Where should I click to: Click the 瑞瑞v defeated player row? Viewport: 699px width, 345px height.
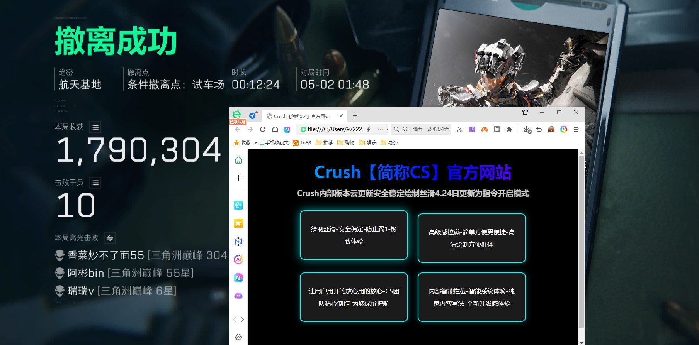click(116, 291)
